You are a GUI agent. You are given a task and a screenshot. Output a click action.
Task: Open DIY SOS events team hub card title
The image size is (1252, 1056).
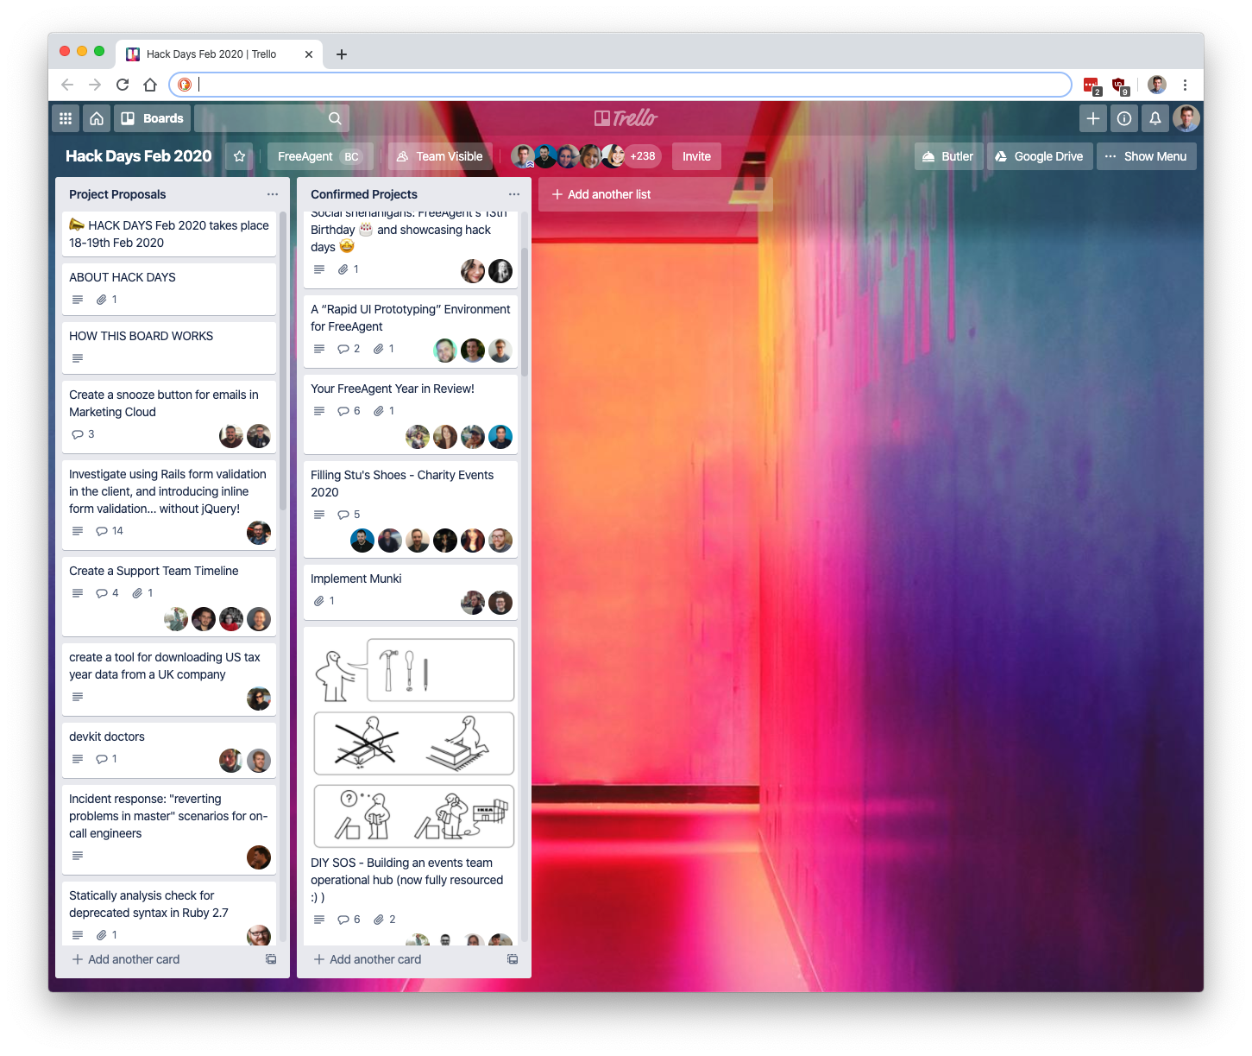406,880
